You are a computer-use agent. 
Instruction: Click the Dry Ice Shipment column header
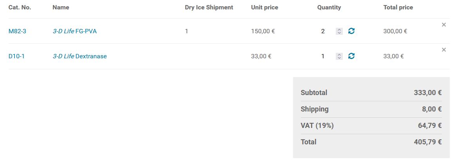pos(209,7)
